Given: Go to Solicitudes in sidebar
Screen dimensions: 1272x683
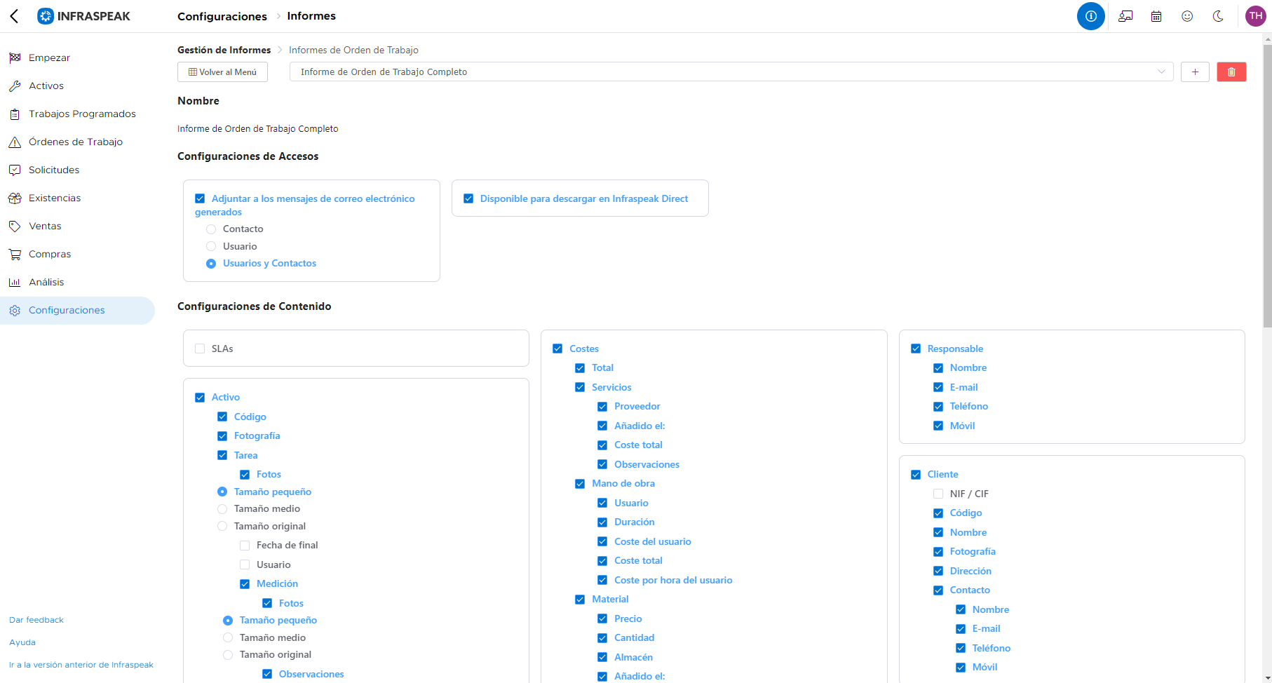Looking at the screenshot, I should (x=77, y=170).
